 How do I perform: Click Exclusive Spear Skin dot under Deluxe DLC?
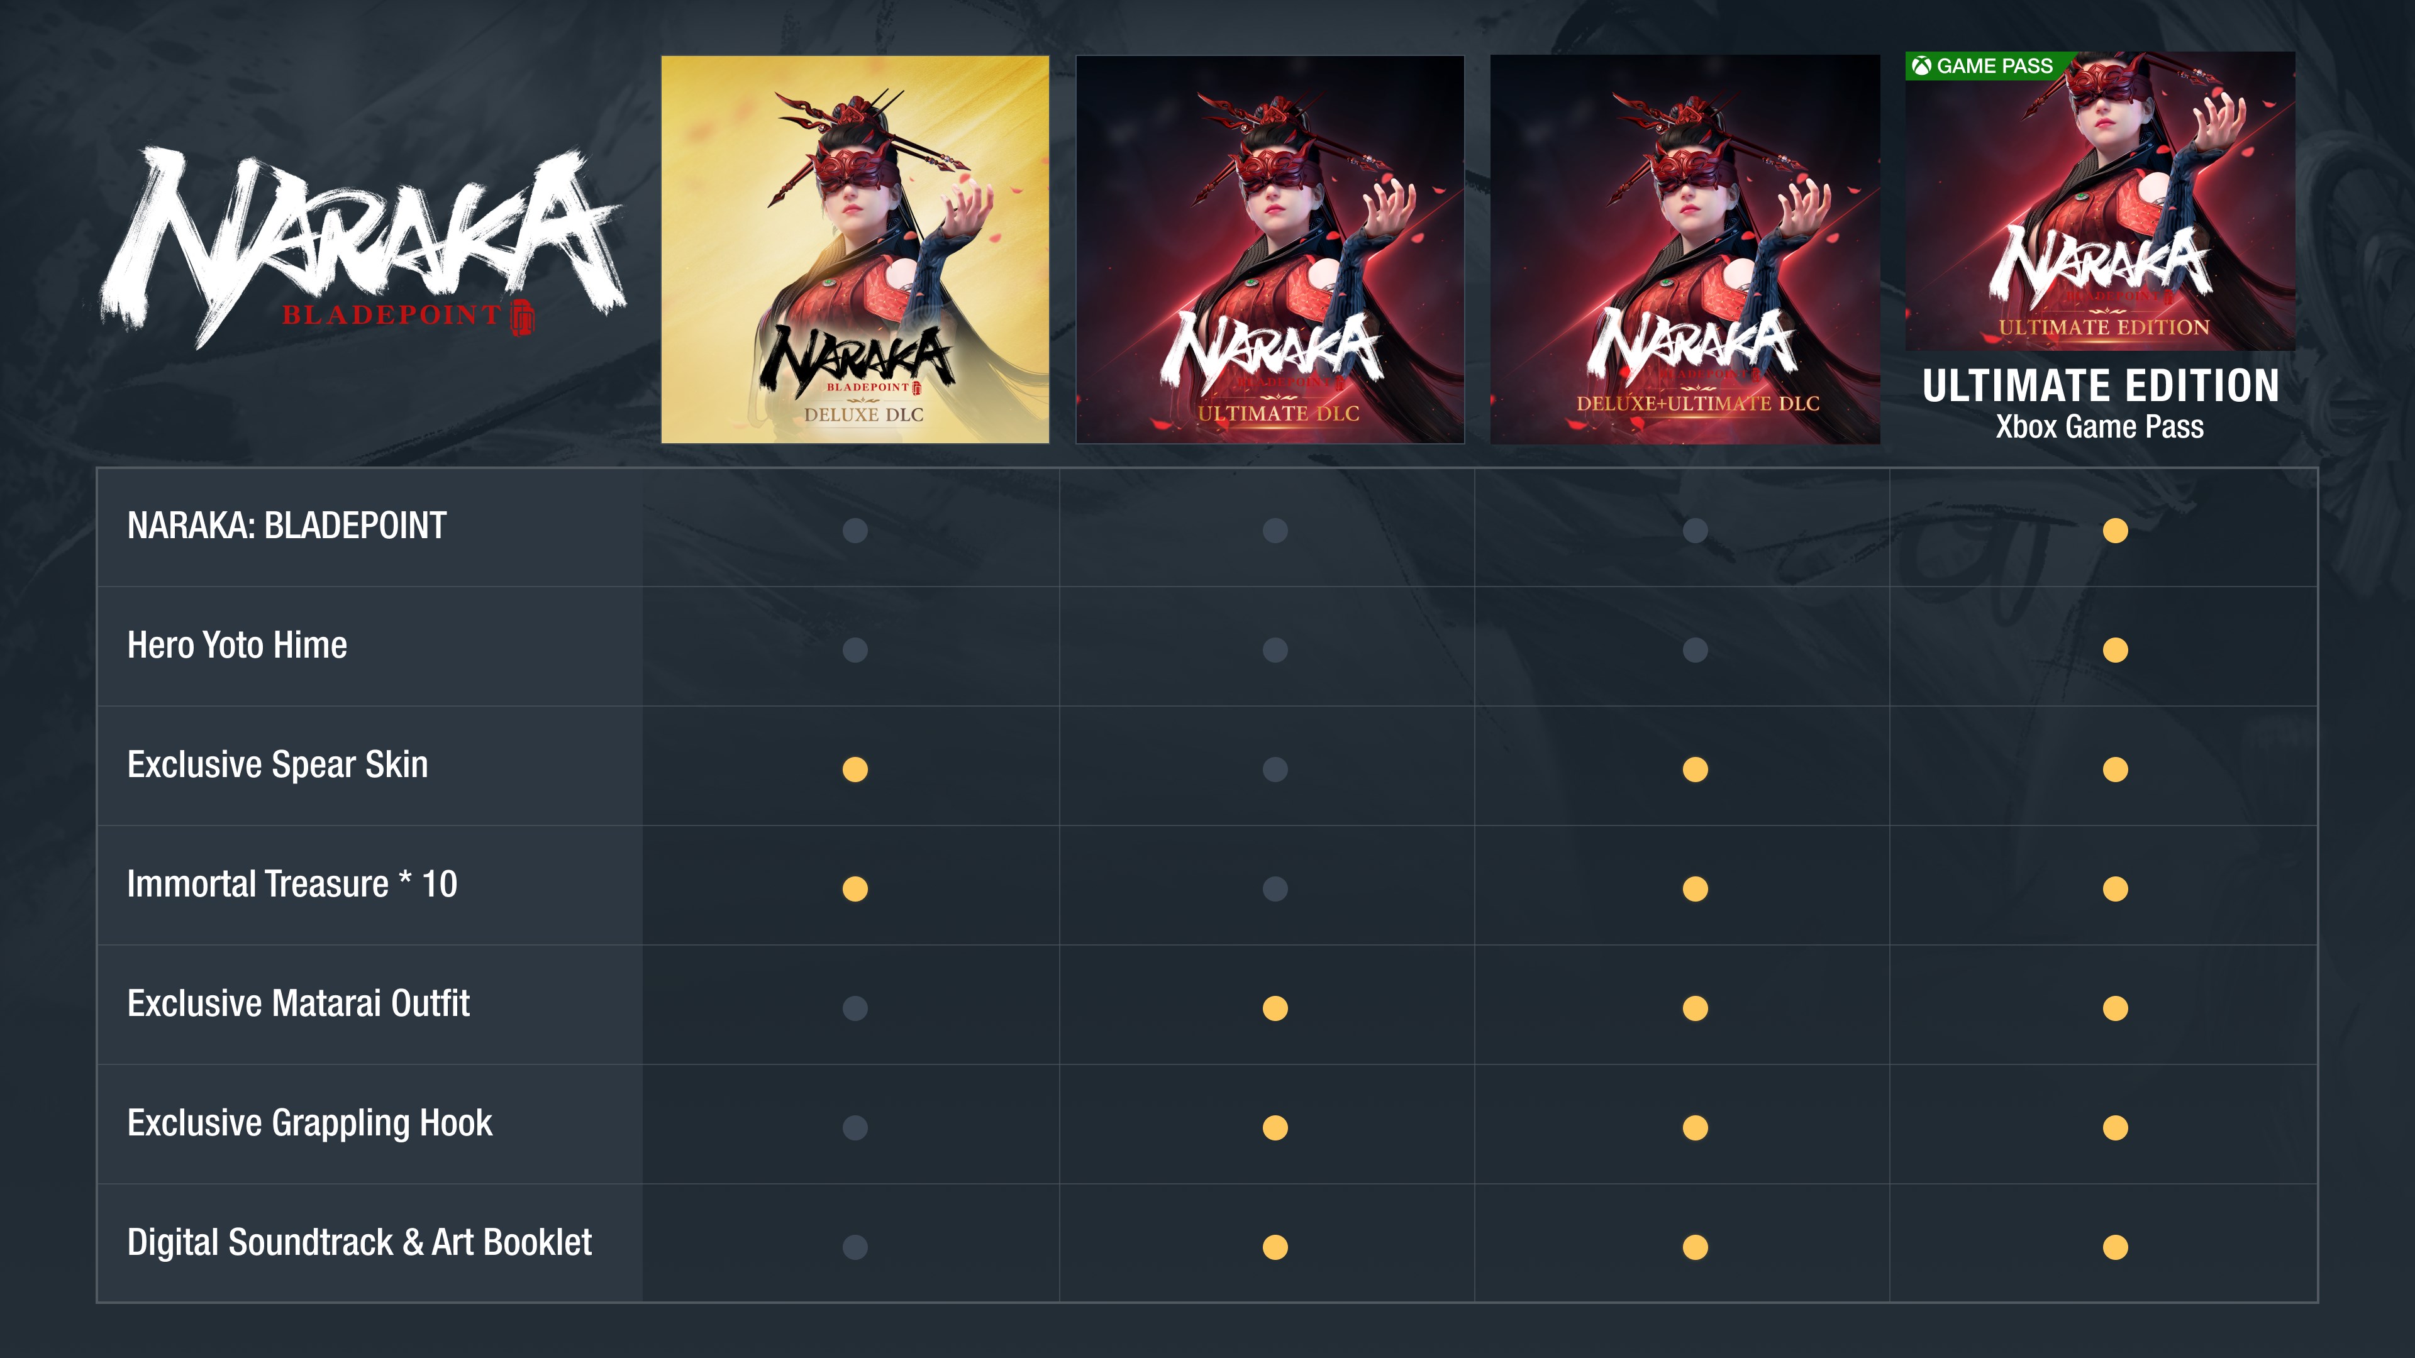[x=855, y=770]
